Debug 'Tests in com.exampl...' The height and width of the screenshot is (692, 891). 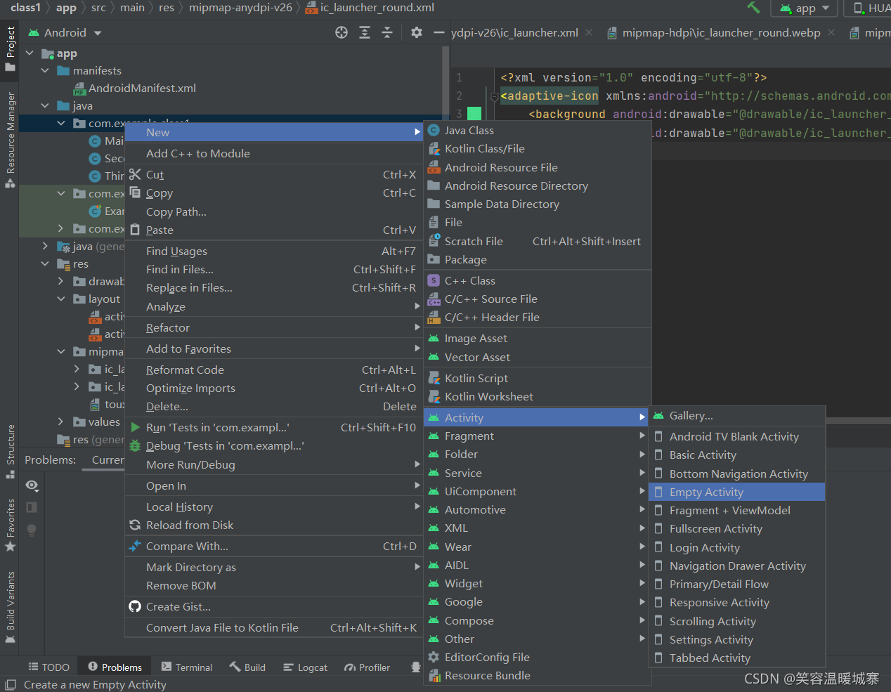pyautogui.click(x=273, y=446)
